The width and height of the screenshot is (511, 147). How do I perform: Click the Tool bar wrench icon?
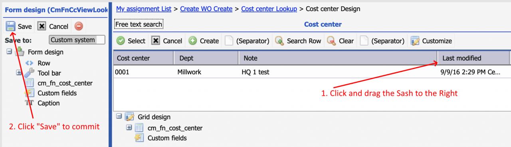point(29,73)
